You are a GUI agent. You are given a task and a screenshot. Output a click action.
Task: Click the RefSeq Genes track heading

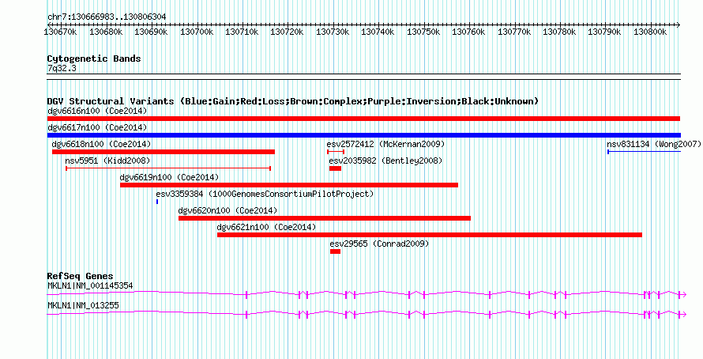[x=81, y=276]
